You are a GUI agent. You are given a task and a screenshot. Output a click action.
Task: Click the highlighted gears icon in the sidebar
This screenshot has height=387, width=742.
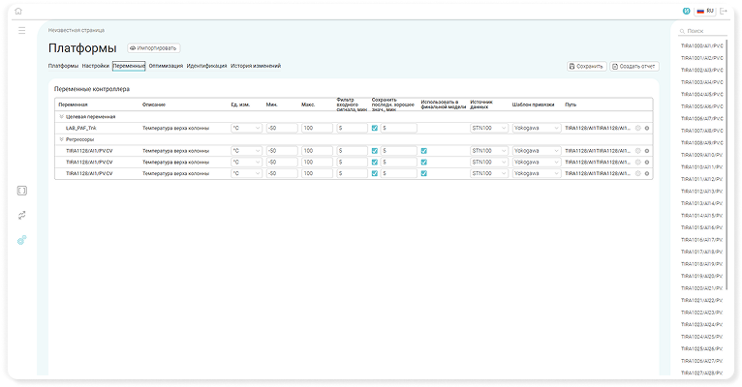pos(21,239)
